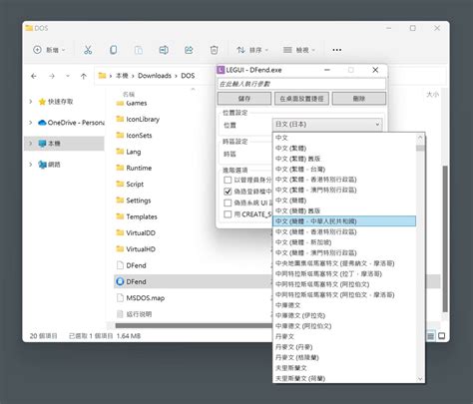Click the Share icon in Explorer toolbar
This screenshot has height=404, width=473.
coord(189,50)
